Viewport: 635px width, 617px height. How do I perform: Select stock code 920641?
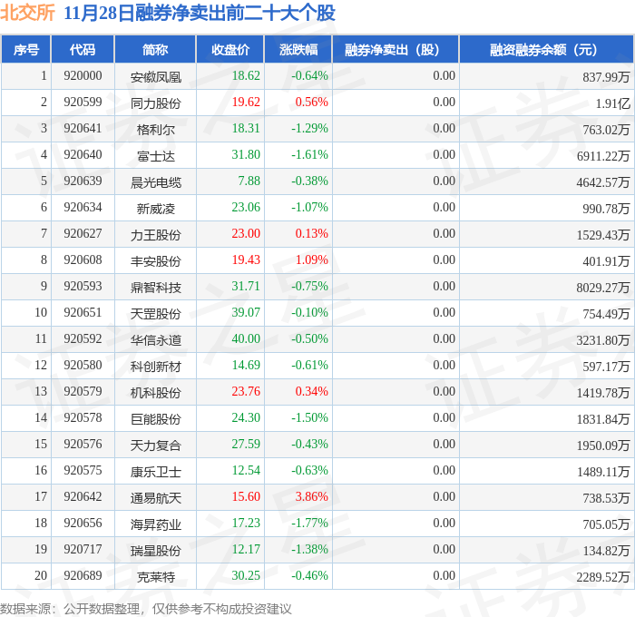coord(83,129)
